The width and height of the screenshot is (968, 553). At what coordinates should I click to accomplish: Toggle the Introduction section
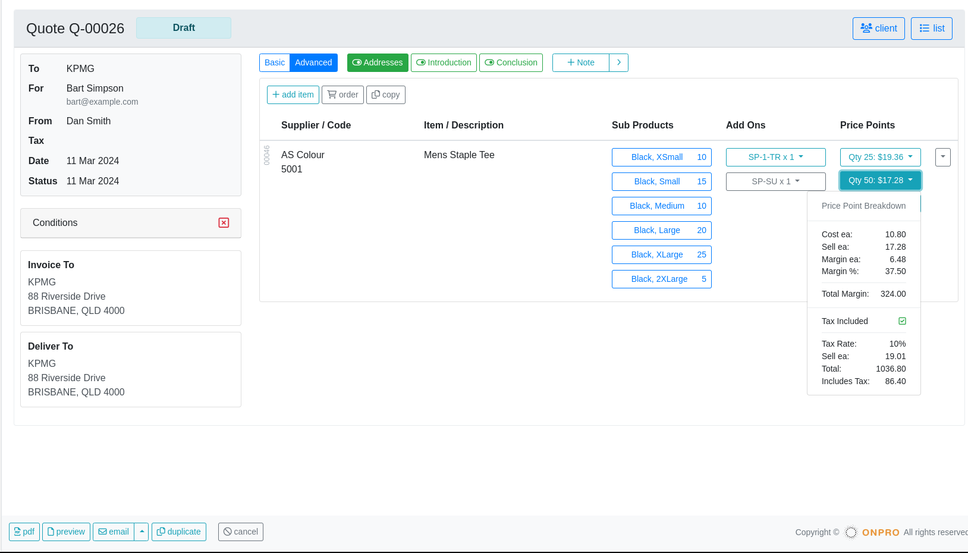tap(444, 62)
